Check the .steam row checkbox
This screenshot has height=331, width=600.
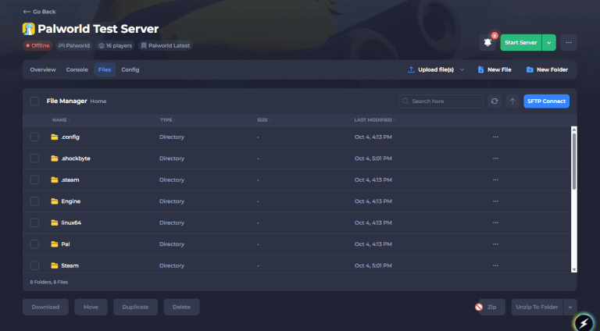(34, 180)
